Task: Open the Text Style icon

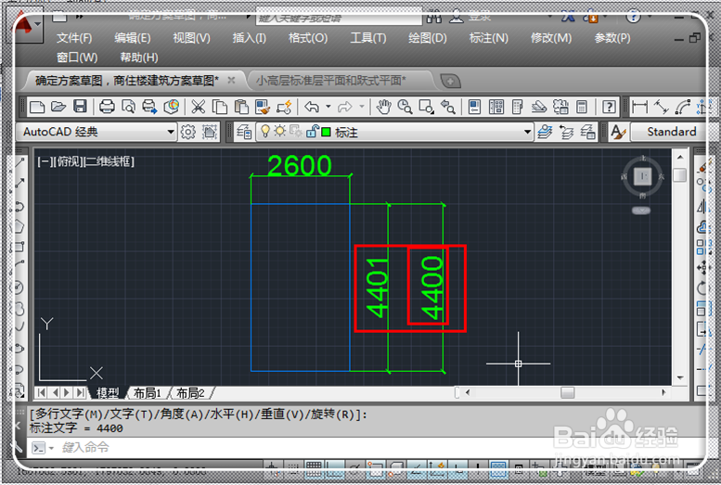Action: (x=618, y=132)
